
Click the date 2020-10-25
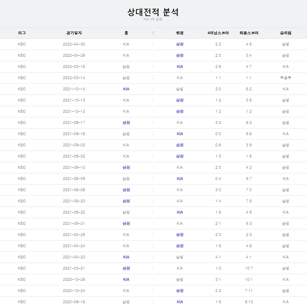point(74,279)
